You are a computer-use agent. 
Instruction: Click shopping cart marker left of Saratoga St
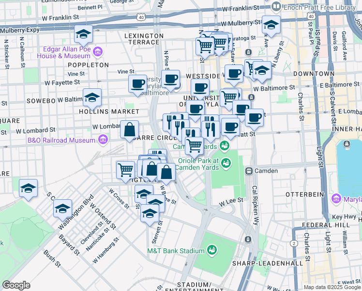(205, 48)
